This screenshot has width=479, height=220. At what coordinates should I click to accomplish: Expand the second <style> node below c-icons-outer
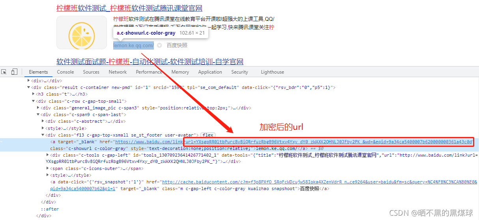(x=47, y=175)
